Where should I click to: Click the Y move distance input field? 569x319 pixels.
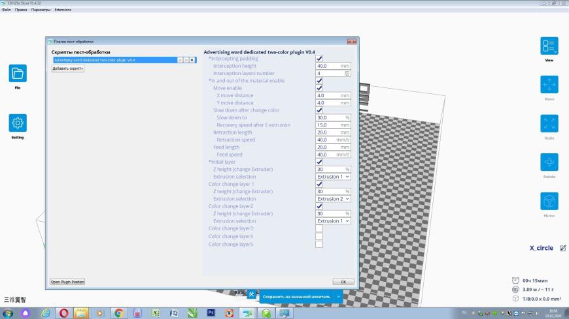333,103
